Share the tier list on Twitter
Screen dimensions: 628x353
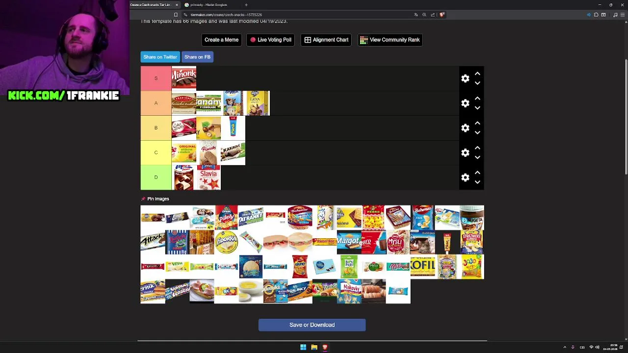click(x=160, y=57)
